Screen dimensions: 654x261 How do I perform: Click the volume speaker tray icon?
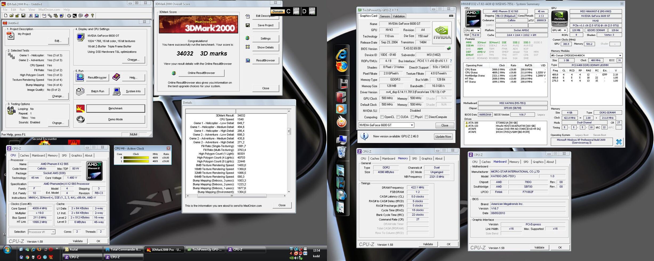pyautogui.click(x=296, y=258)
